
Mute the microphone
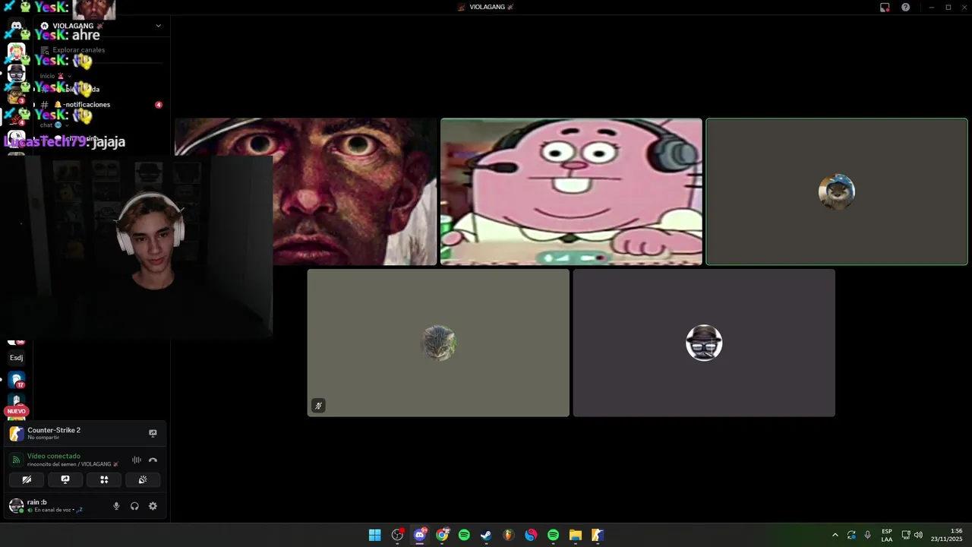116,506
